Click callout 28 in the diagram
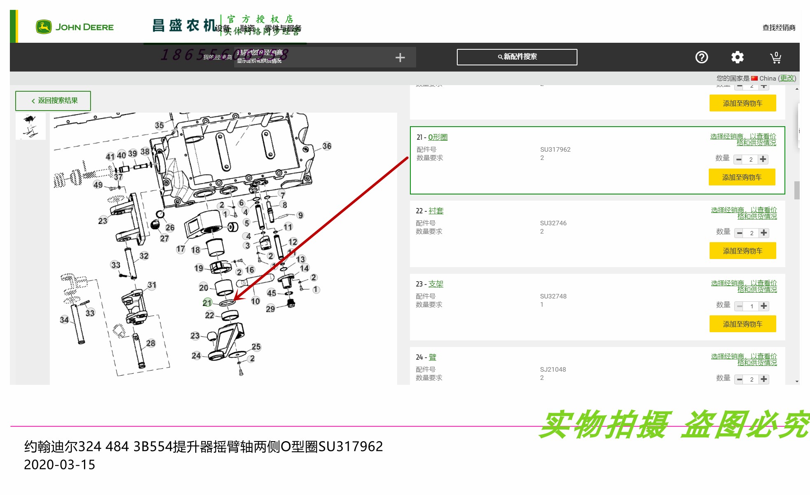This screenshot has height=495, width=810. pos(151,343)
